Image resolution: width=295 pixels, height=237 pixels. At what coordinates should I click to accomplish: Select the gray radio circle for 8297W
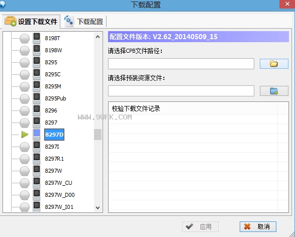pyautogui.click(x=25, y=171)
